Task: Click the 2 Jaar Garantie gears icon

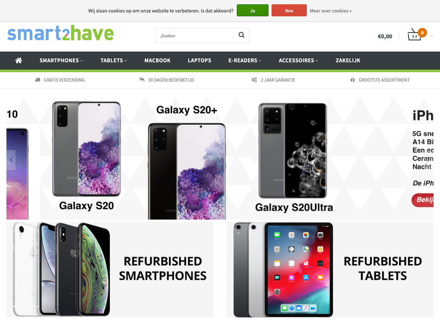Action: [x=254, y=80]
